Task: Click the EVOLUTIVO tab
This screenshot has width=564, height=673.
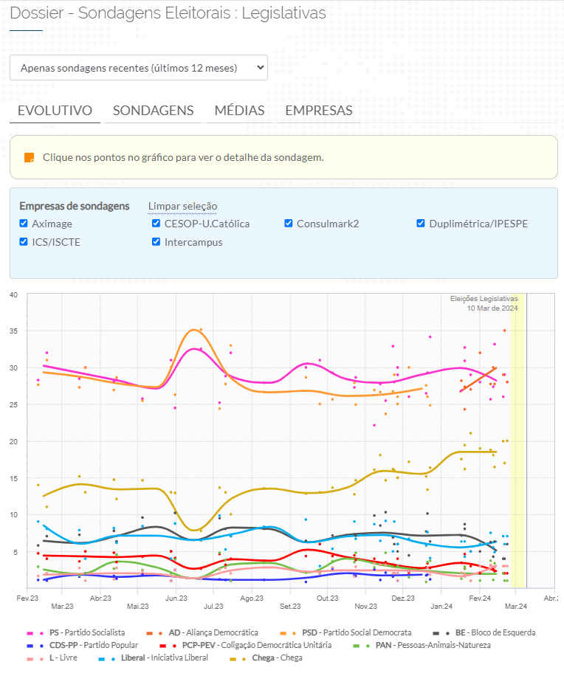Action: click(x=55, y=111)
